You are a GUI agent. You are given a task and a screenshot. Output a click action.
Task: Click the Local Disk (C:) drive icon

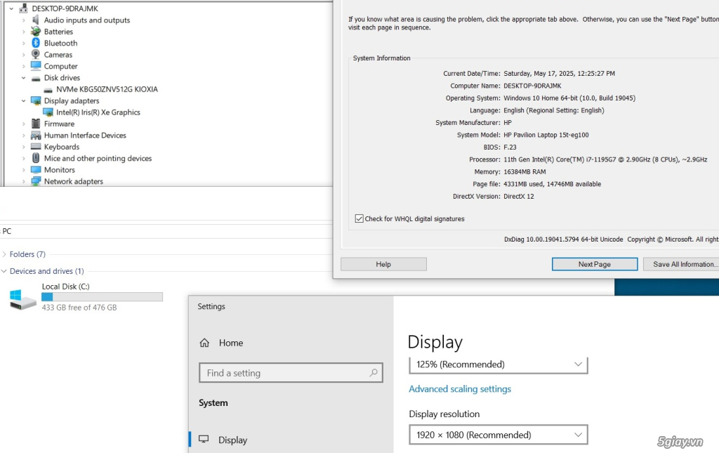click(x=22, y=299)
